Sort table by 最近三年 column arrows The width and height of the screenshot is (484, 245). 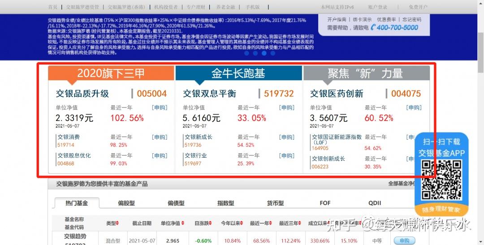tap(299, 223)
